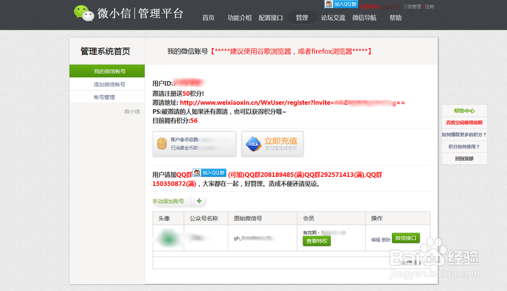This screenshot has height=291, width=507.
Task: Open 微信导航 navigation item
Action: (364, 18)
